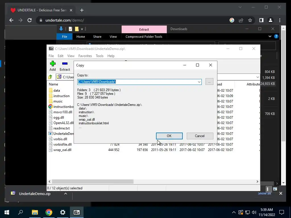
Task: Expand UndertaleDemo.zip download options chevron
Action: (x=66, y=194)
